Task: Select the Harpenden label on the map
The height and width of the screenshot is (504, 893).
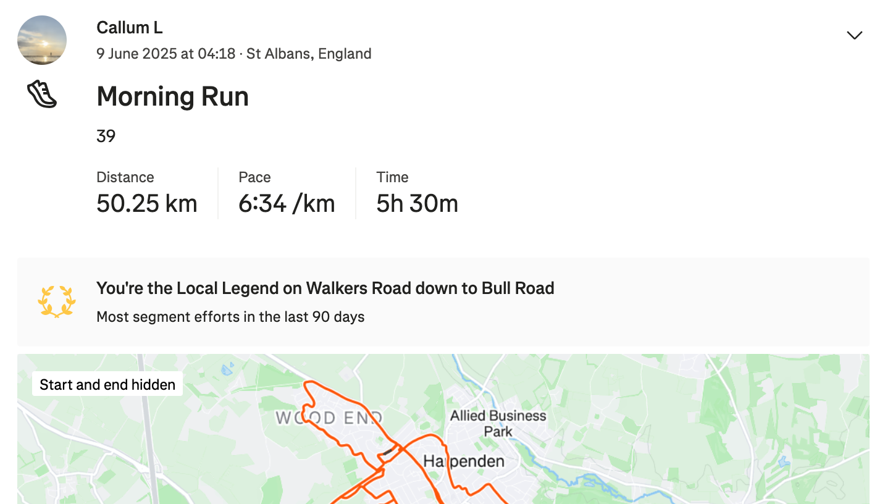Action: [x=464, y=461]
